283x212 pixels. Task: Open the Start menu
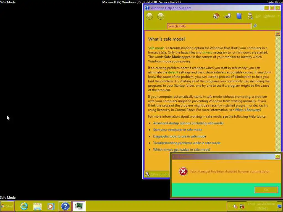7,206
